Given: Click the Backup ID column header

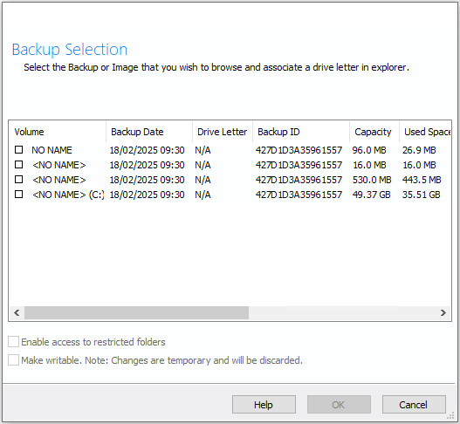Looking at the screenshot, I should pyautogui.click(x=301, y=132).
